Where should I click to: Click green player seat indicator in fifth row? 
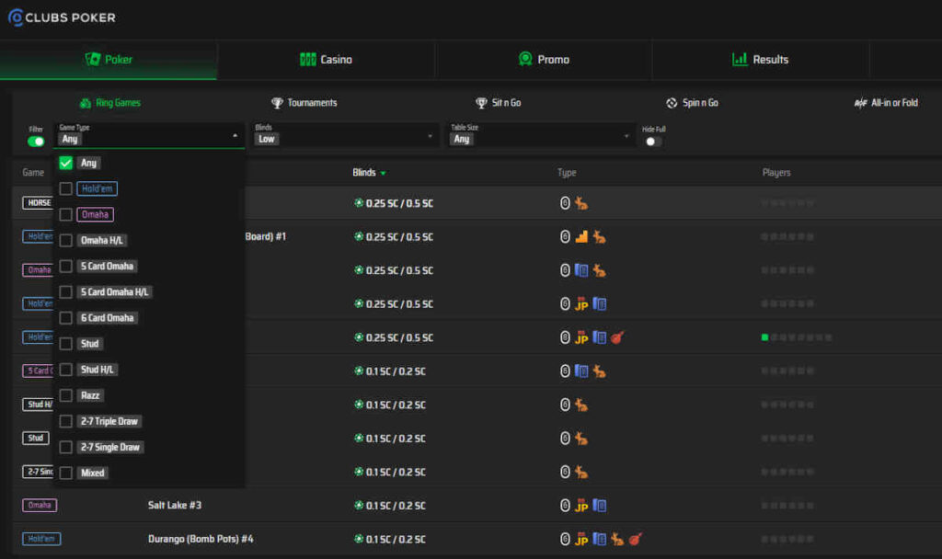(x=764, y=337)
